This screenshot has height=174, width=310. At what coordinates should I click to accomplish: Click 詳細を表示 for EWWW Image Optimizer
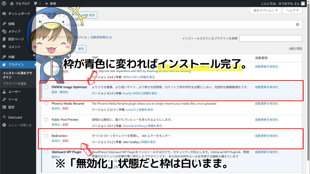(150, 93)
